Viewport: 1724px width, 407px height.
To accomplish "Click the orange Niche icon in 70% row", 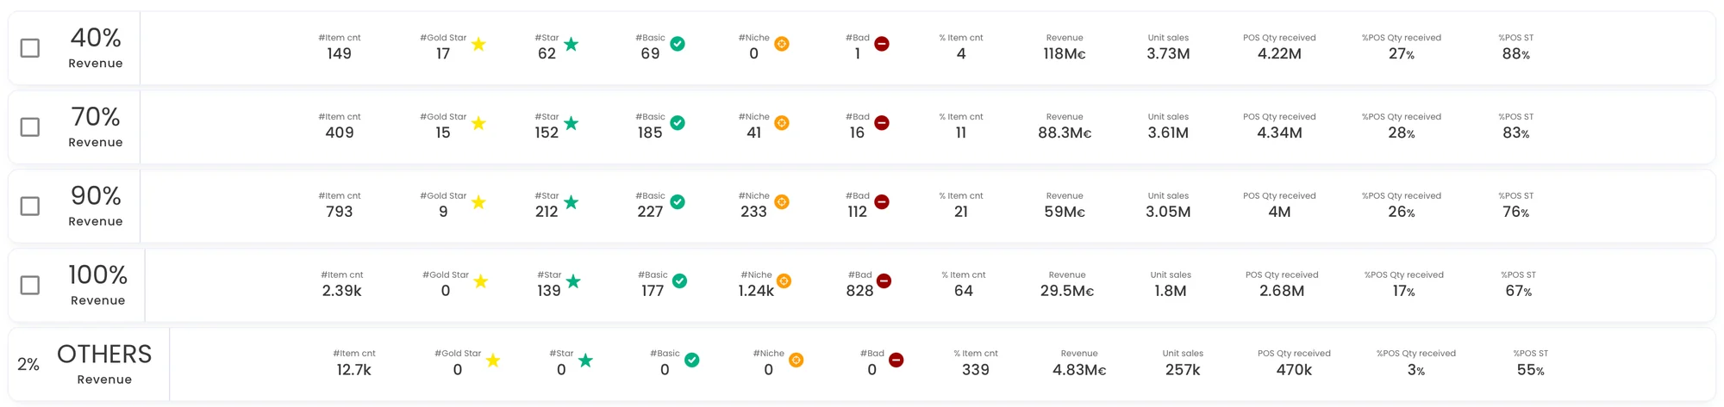I will tap(782, 123).
